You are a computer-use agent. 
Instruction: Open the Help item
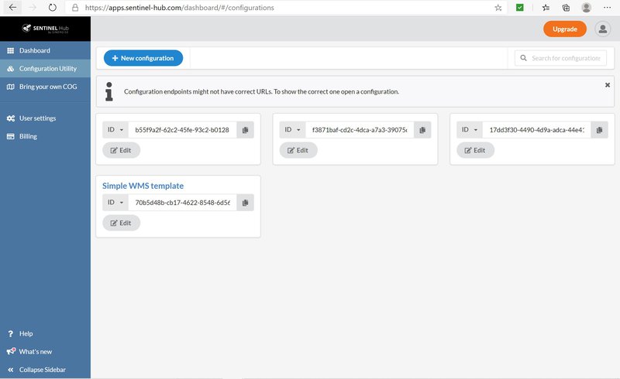click(x=45, y=333)
